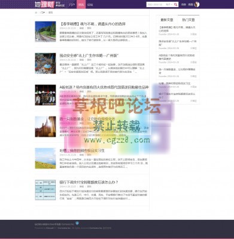Open sidebar link 【春季跳槽】跳与不跳
Screen dimensions: 234x239
pyautogui.click(x=177, y=29)
